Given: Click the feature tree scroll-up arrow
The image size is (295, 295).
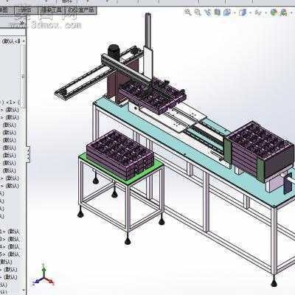Looking at the screenshot, I should (24, 41).
